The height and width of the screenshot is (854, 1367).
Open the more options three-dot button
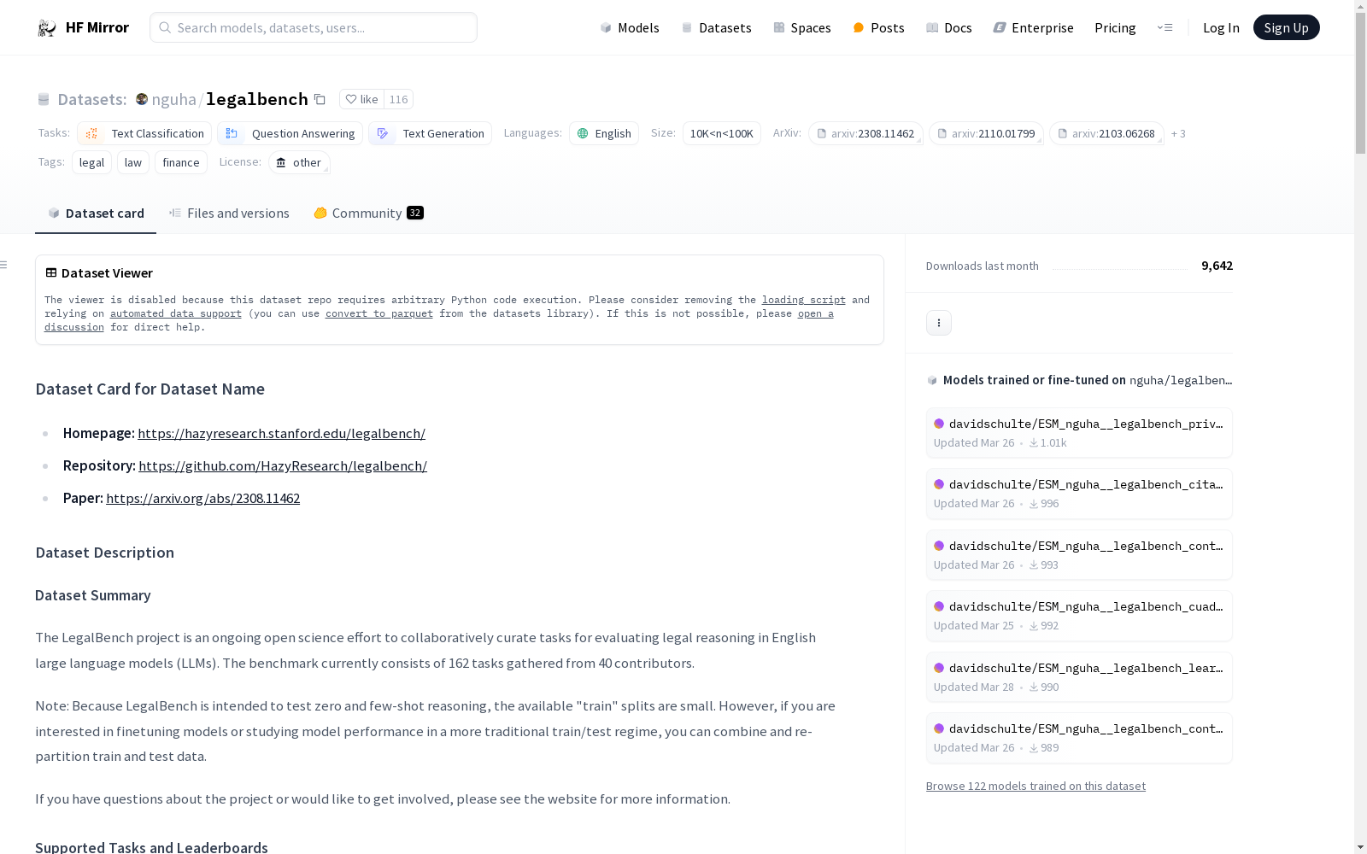[x=939, y=323]
